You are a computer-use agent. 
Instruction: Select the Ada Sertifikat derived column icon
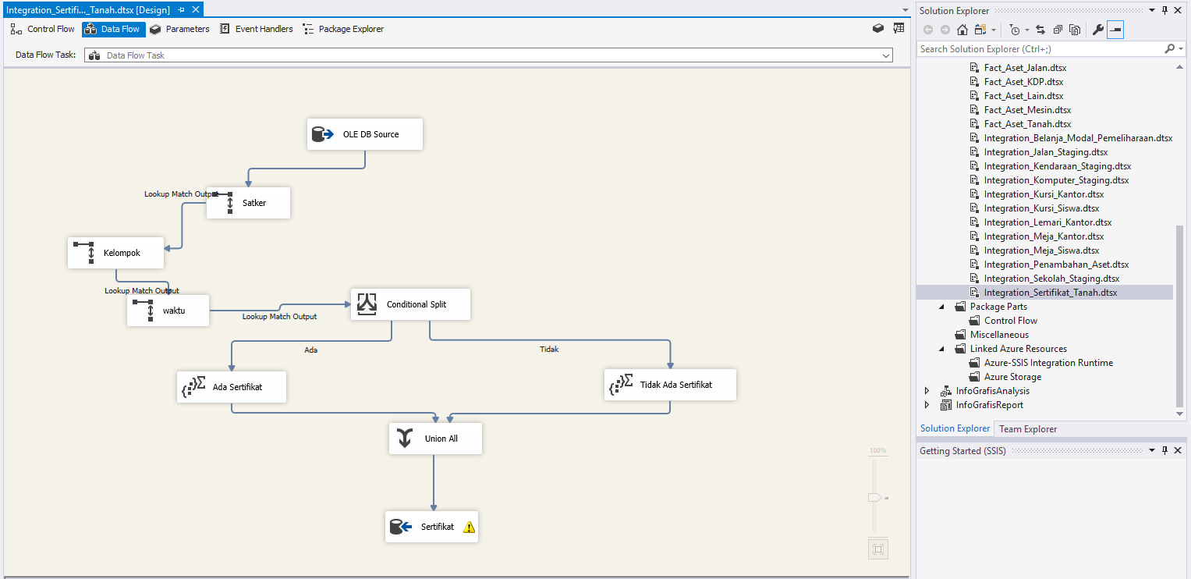[x=193, y=387]
